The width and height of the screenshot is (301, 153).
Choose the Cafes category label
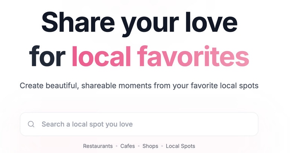(128, 146)
